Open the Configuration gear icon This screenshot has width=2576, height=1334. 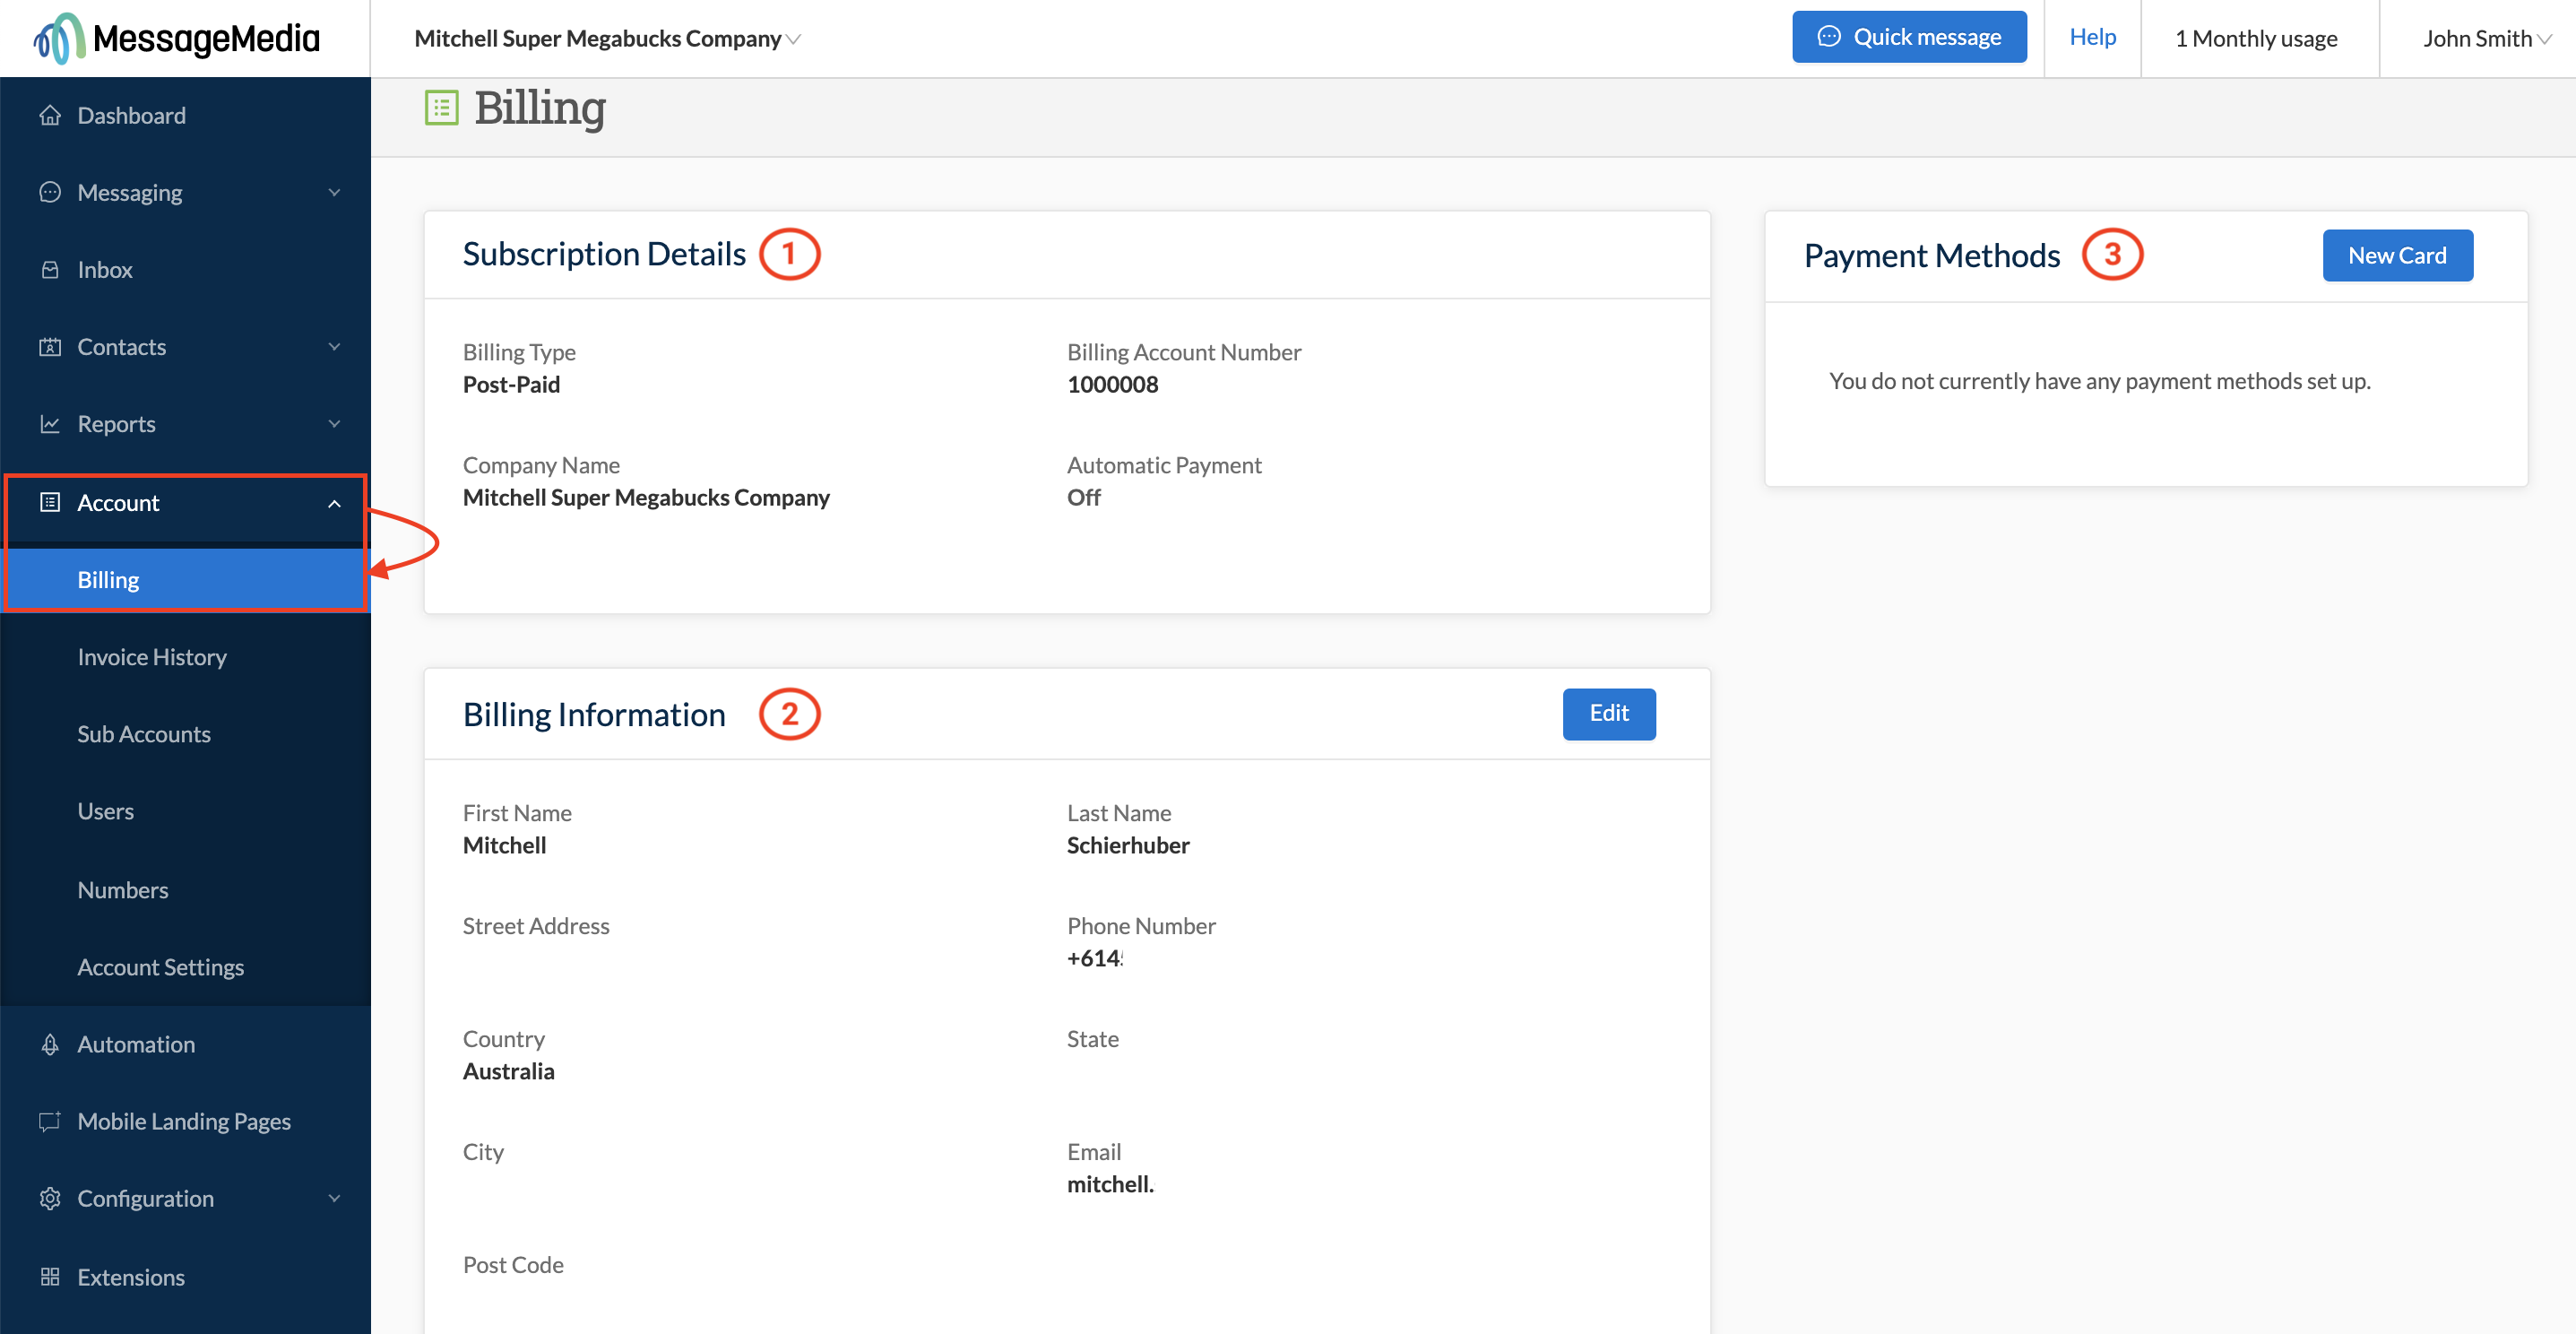pos(51,1198)
